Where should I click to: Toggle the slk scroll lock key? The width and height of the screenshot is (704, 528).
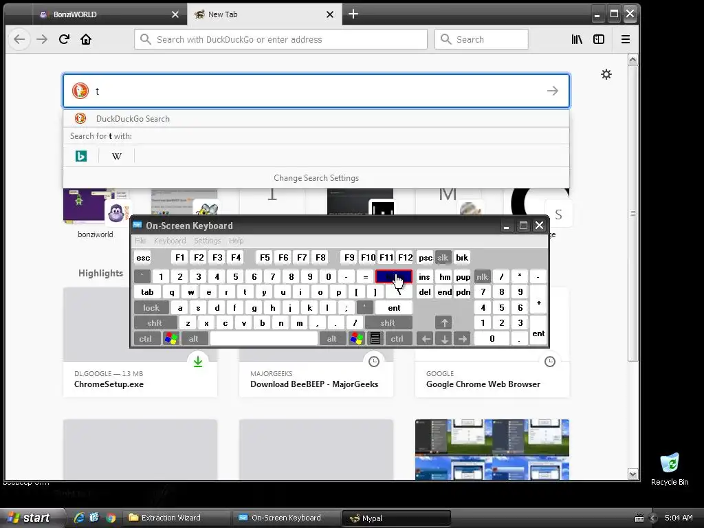[x=443, y=258]
